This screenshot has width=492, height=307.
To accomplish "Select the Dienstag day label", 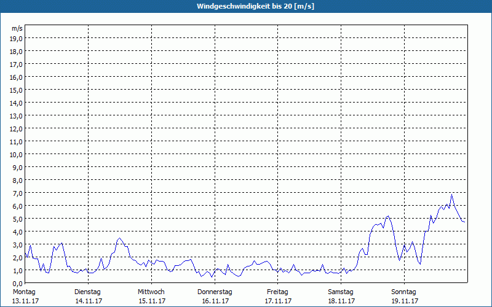I will [87, 292].
